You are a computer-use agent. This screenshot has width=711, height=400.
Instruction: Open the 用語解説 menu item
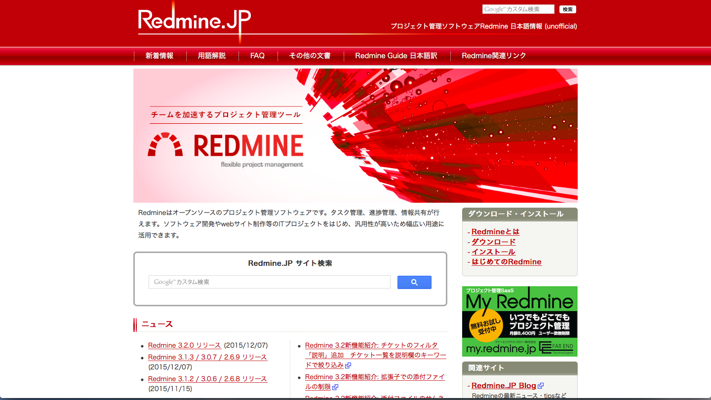pos(212,56)
